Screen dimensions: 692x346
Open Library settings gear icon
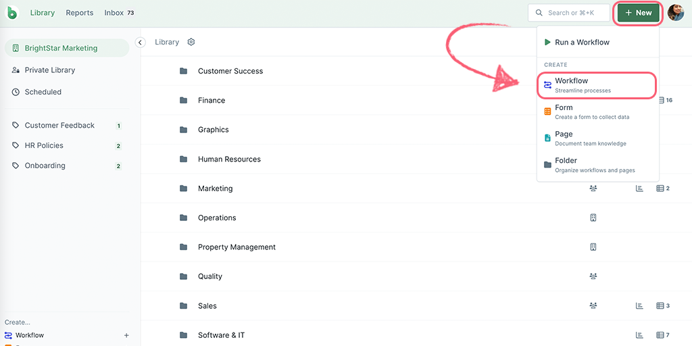pyautogui.click(x=191, y=42)
